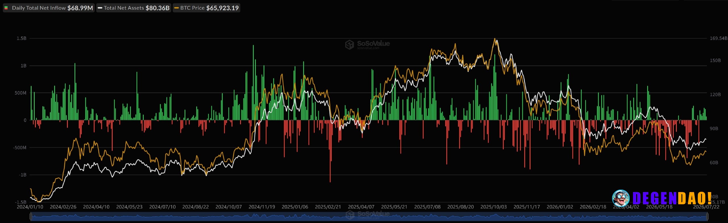This screenshot has width=728, height=223.
Task: Toggle the Daily Total Net Inflow legend series
Action: 49,8
